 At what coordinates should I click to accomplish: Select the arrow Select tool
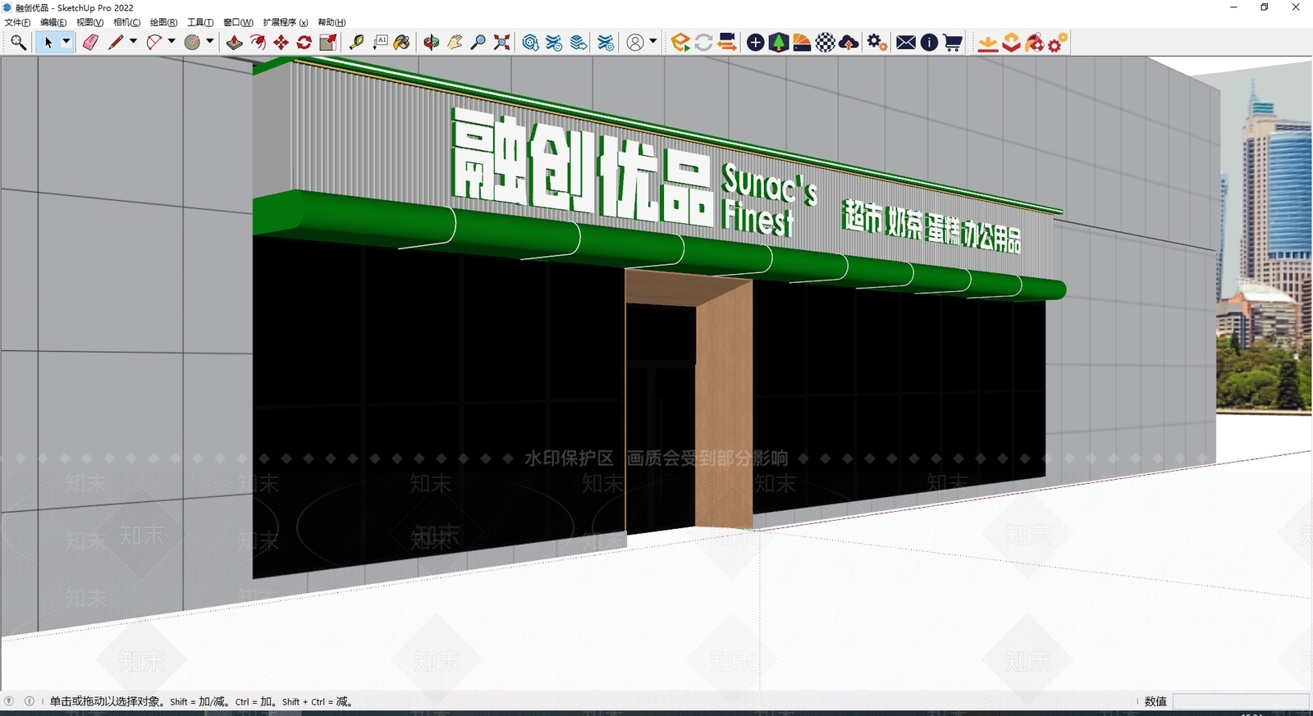[x=48, y=43]
